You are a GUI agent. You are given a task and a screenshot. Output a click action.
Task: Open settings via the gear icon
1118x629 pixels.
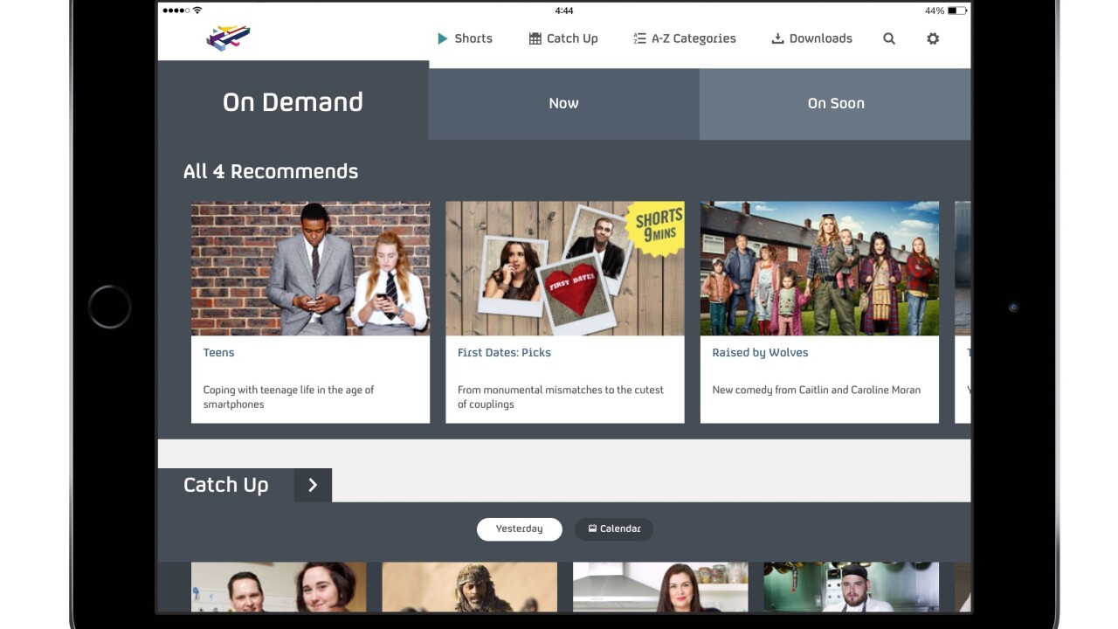pos(933,38)
